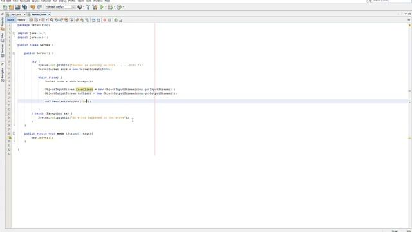Toggle Bookmark on current line
Screen dimensions: 412x232
[x=88, y=20]
